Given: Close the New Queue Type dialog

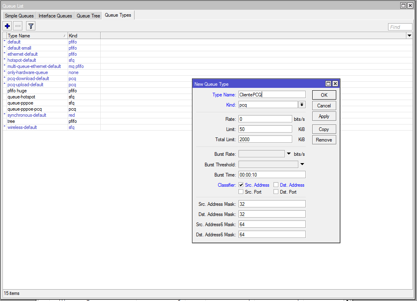Looking at the screenshot, I should coord(335,84).
